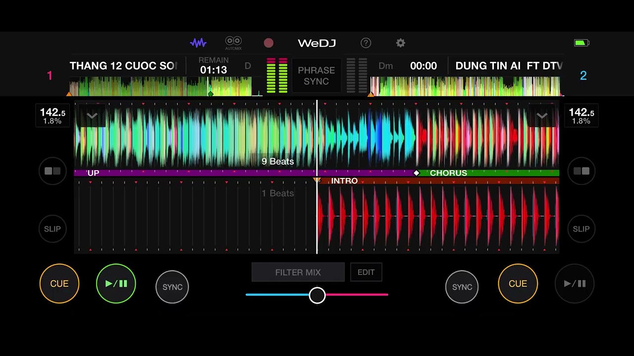The image size is (634, 356).
Task: Click the crossfader knob
Action: [x=317, y=295]
